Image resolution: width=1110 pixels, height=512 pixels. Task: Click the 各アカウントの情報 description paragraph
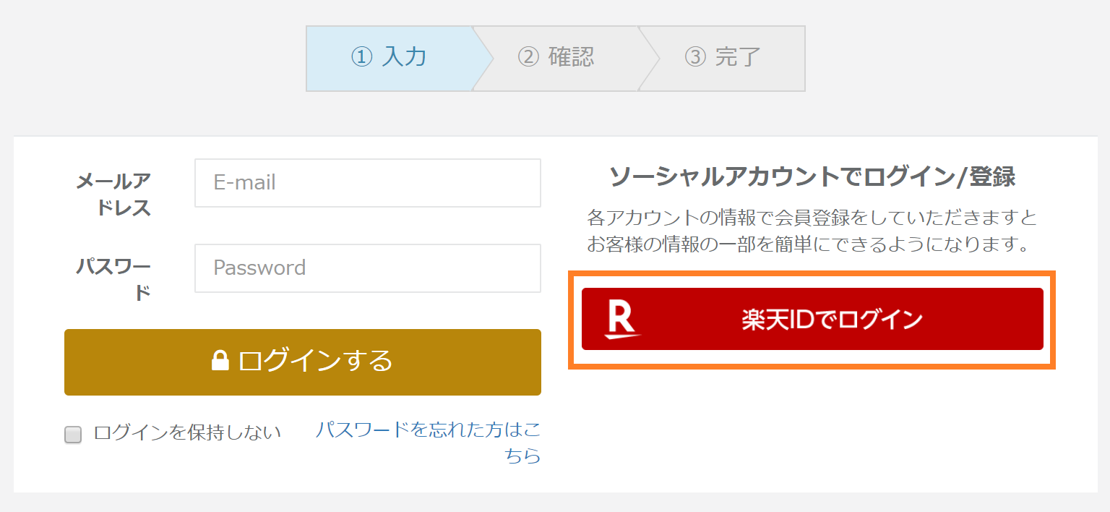coord(812,231)
